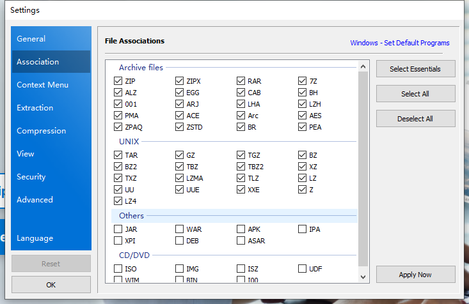Uncheck the 001 checkbox
Image resolution: width=469 pixels, height=304 pixels.
point(118,104)
